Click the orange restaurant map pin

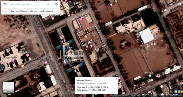tap(23, 66)
